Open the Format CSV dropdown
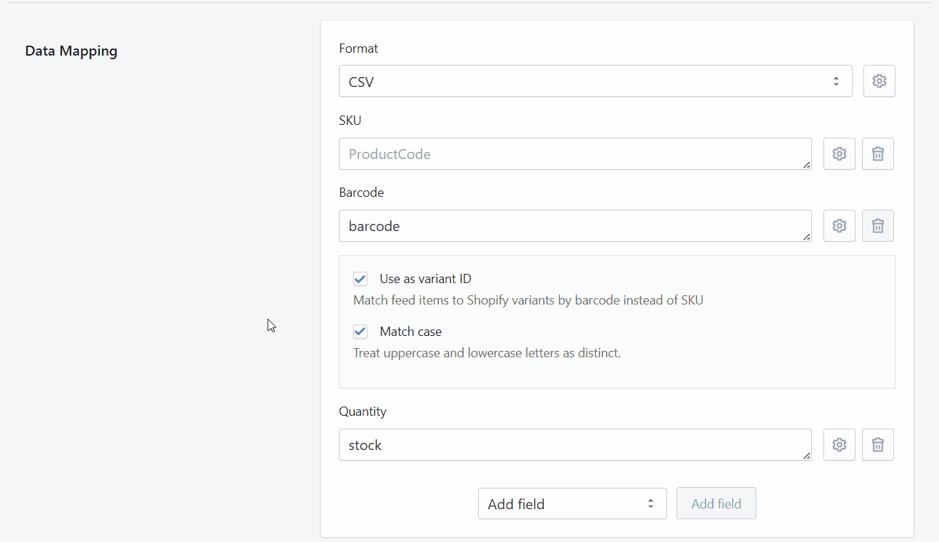Screen dimensions: 939x542 (x=596, y=81)
